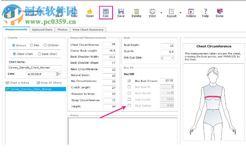Click the Natural Waist label

80,75
